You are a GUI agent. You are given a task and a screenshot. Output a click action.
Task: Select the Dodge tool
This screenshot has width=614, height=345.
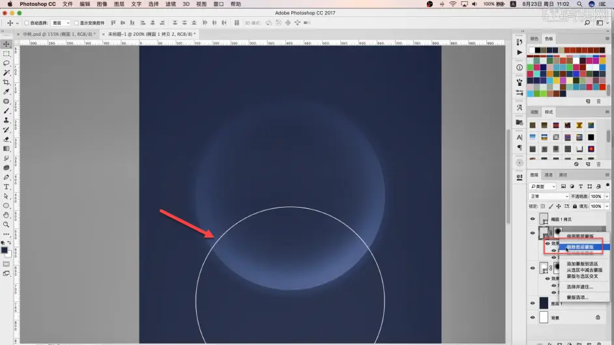[x=7, y=167]
